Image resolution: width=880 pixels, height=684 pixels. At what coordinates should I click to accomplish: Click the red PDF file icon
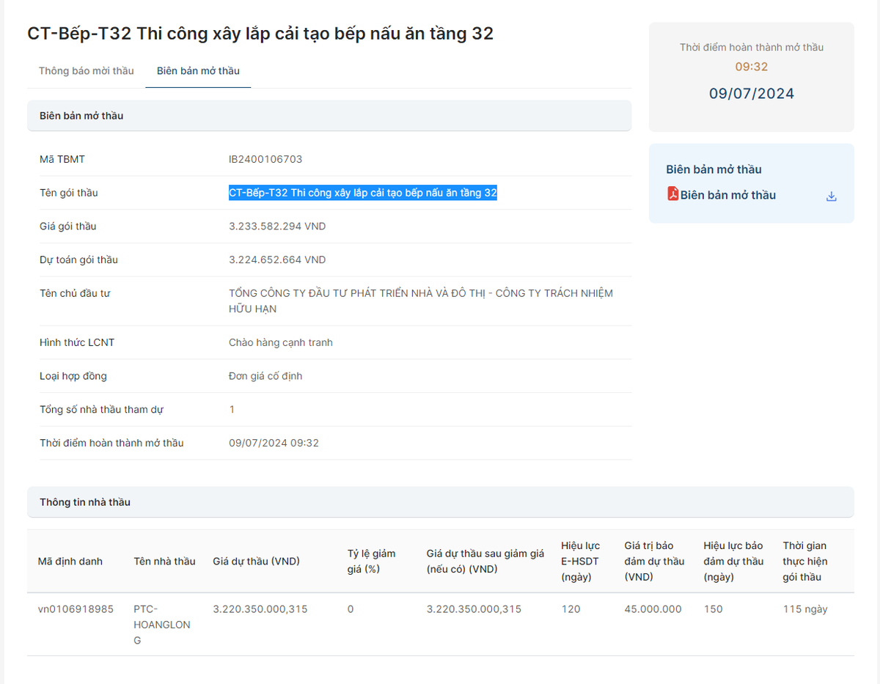click(672, 194)
